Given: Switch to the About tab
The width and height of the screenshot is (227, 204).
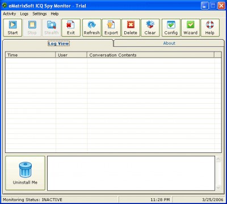Looking at the screenshot, I should (169, 43).
